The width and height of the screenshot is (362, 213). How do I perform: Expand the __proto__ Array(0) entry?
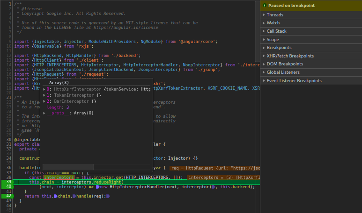[x=44, y=113]
